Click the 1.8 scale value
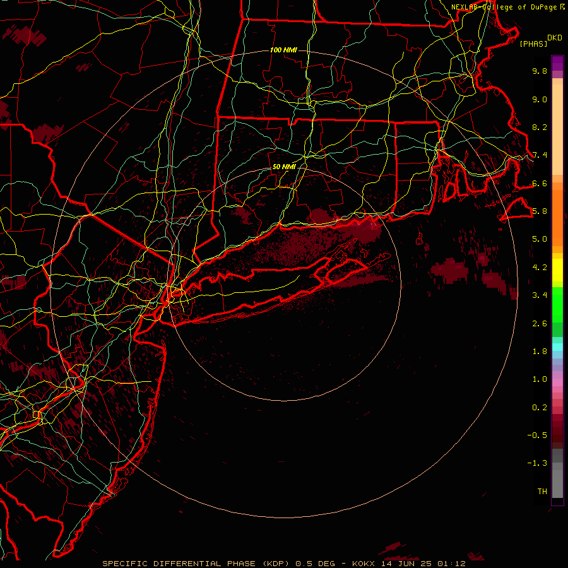This screenshot has height=568, width=568. pos(540,352)
